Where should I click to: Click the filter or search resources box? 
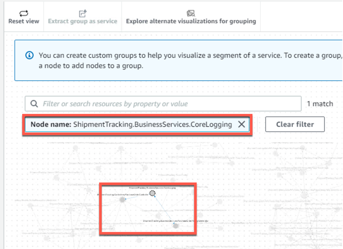click(x=140, y=103)
